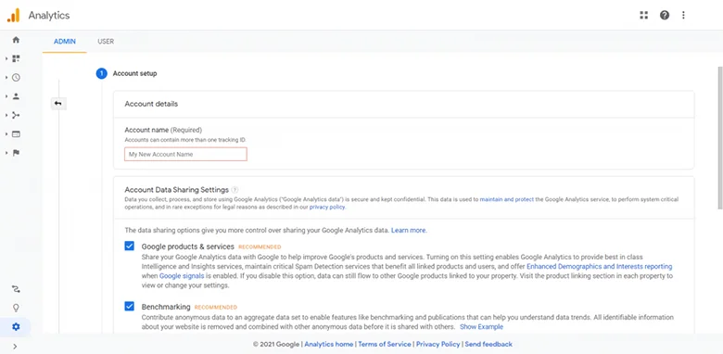The height and width of the screenshot is (354, 723).
Task: Open the Help question mark icon
Action: click(665, 15)
